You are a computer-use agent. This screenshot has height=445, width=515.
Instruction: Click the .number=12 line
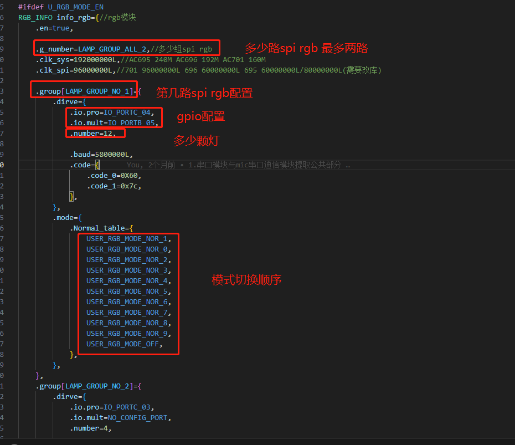tap(92, 134)
